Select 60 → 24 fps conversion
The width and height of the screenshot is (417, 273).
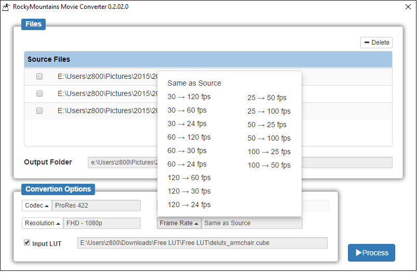pos(187,164)
